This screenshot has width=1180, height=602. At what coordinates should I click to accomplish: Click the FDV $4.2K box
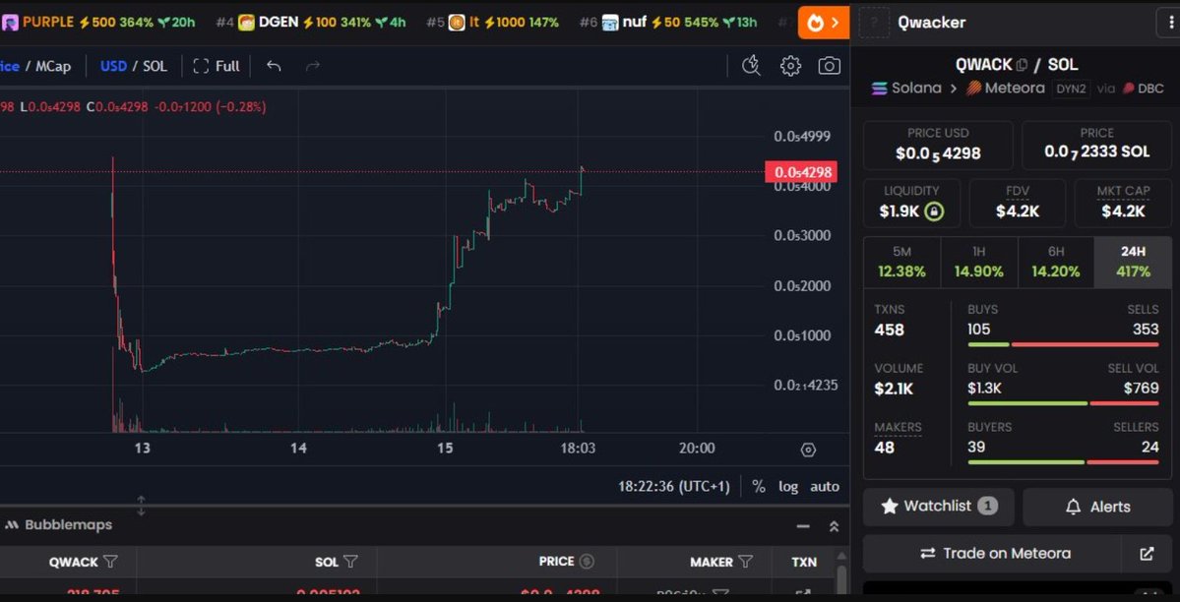(1018, 204)
